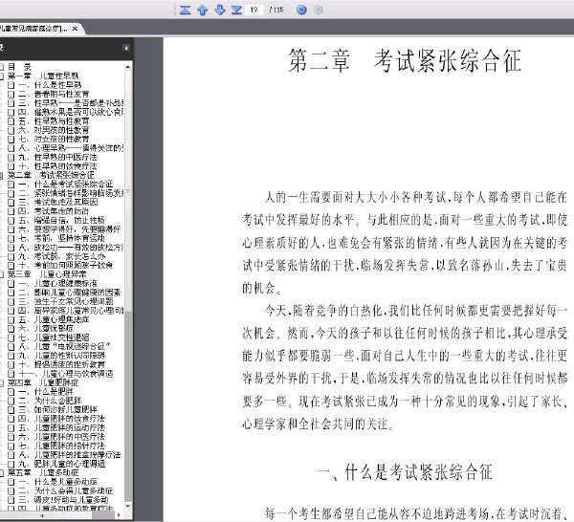The image size is (574, 522).
Task: Select the 第二章 考试紧张综合征 bookmark
Action: (51, 175)
